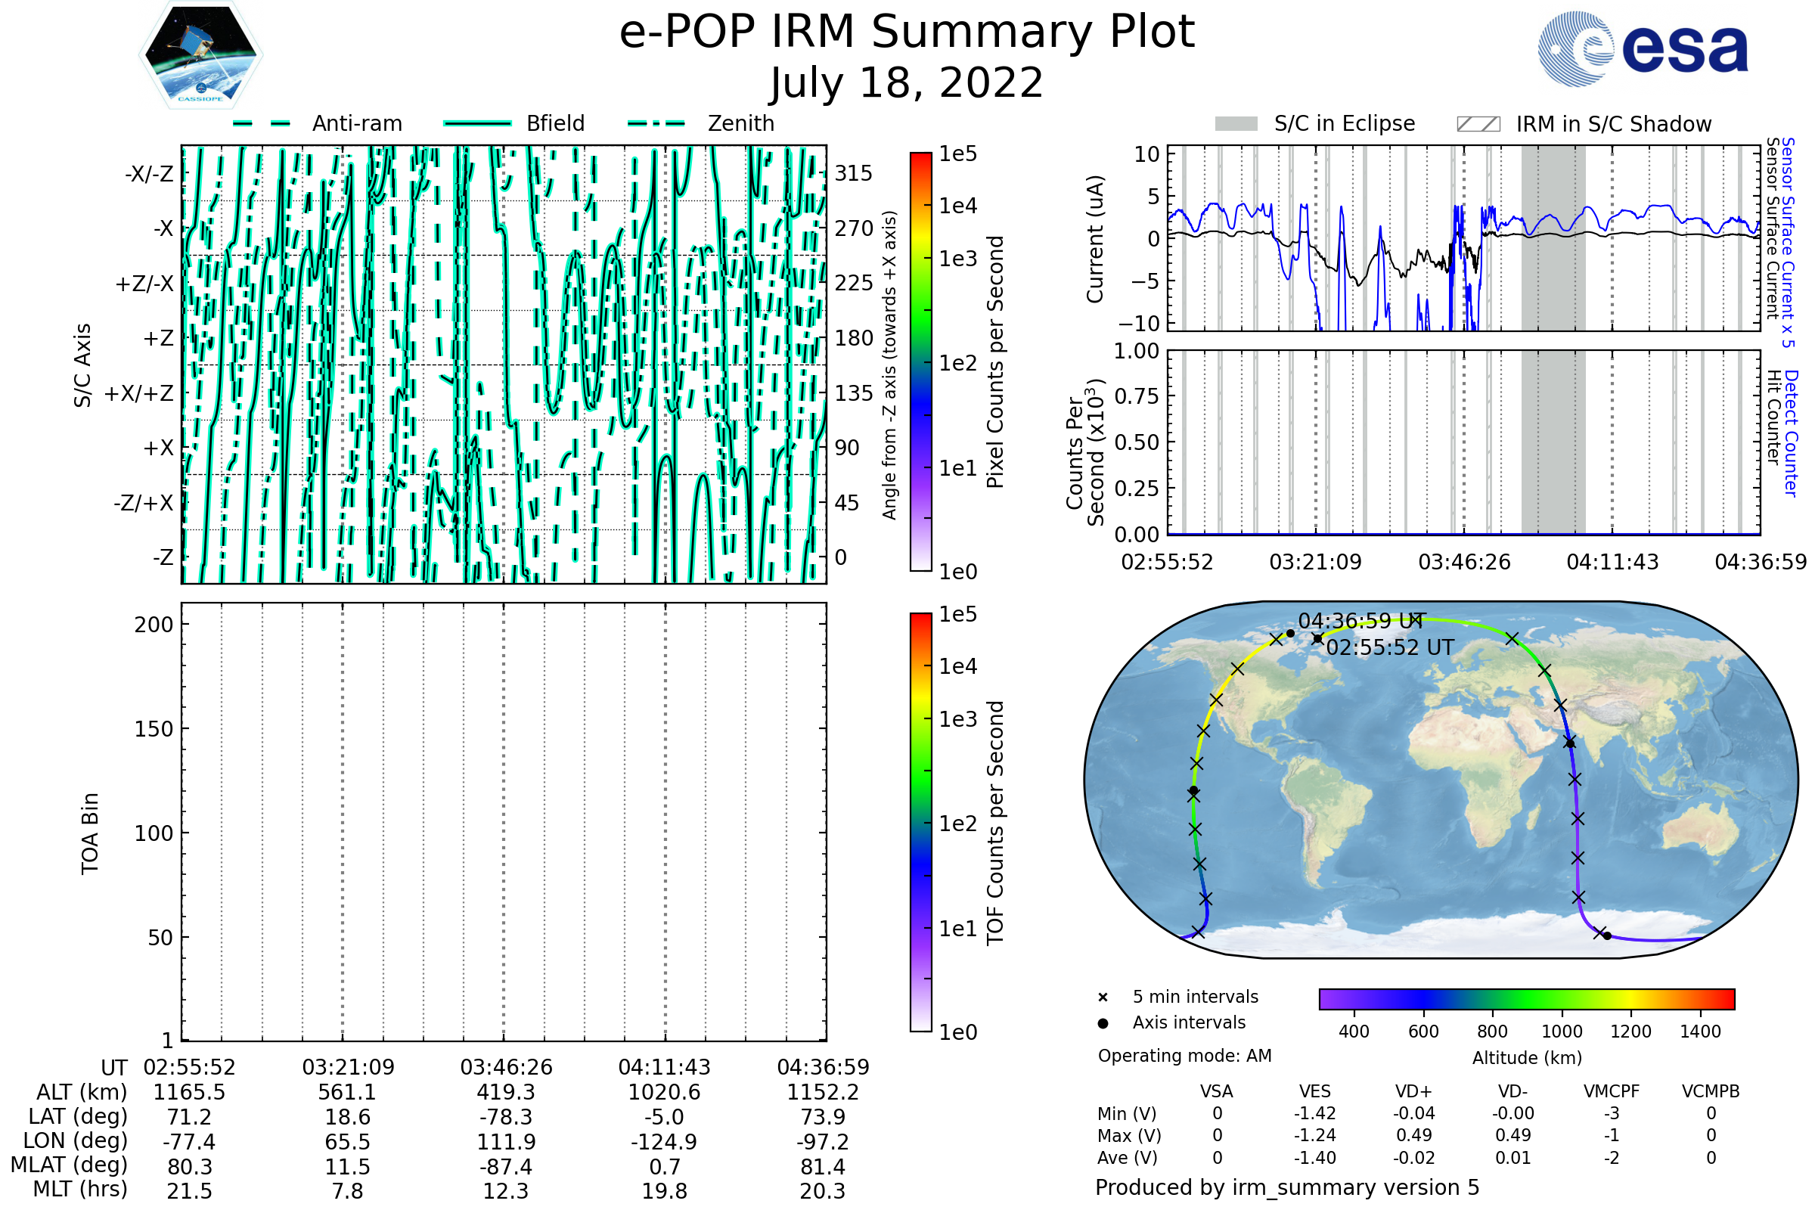This screenshot has width=1815, height=1210.
Task: Click the ESA logo
Action: pos(1643,49)
